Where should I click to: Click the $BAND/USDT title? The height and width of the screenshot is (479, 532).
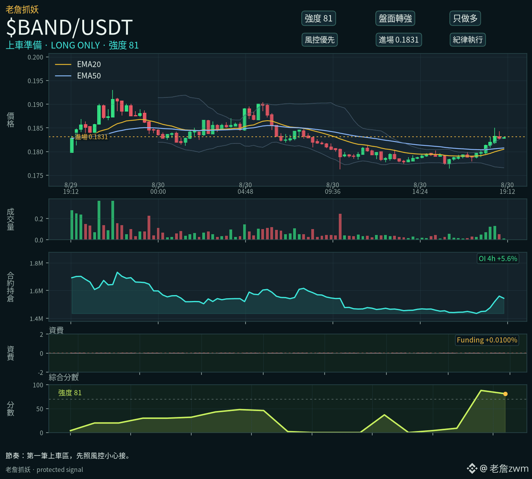[69, 28]
